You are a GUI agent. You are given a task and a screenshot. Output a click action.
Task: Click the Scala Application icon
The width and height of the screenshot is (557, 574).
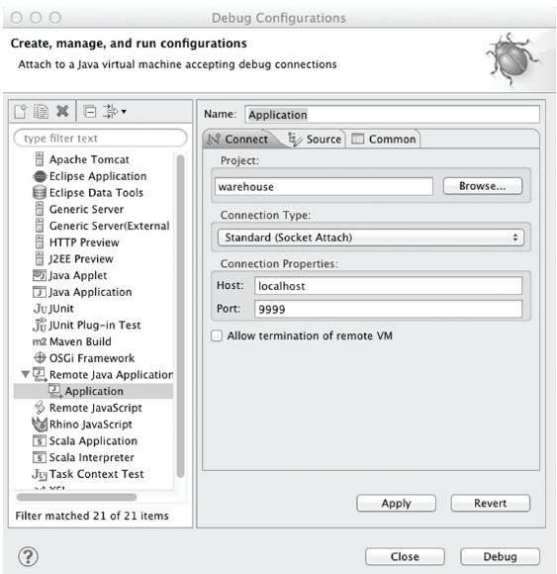40,440
